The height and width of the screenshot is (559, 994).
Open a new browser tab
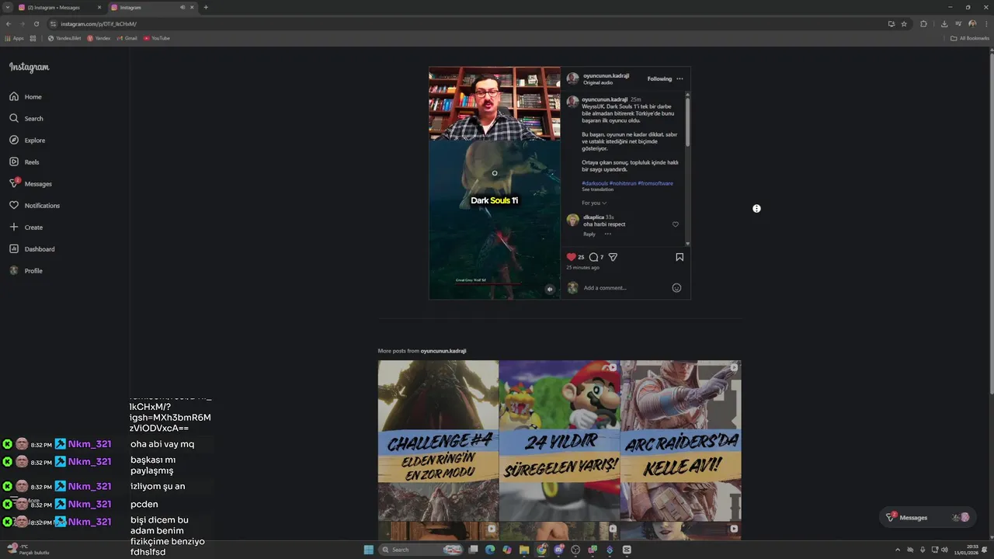(206, 7)
